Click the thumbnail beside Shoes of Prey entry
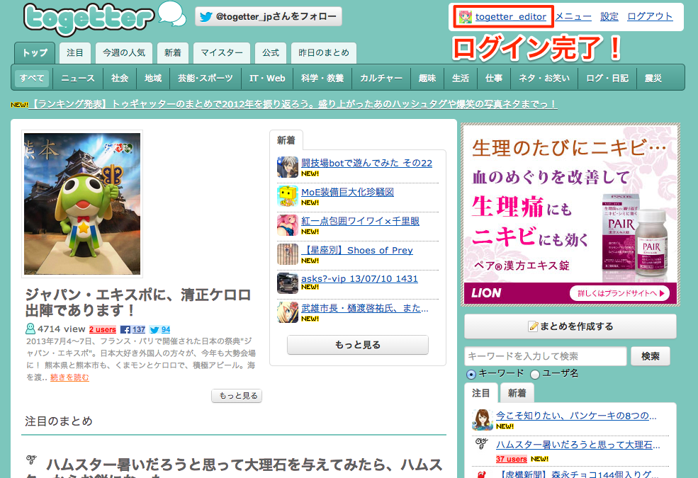Viewport: 698px width, 478px height. coord(287,254)
